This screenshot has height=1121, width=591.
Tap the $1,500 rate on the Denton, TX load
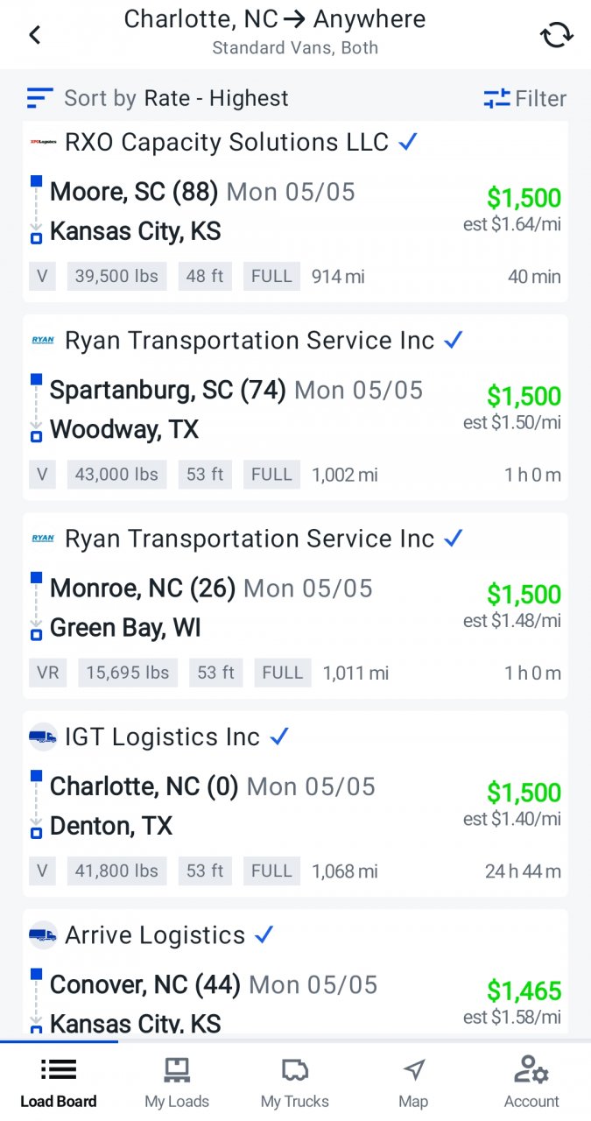tap(524, 792)
